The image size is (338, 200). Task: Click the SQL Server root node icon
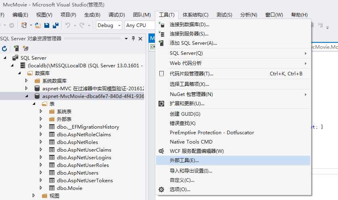point(15,58)
